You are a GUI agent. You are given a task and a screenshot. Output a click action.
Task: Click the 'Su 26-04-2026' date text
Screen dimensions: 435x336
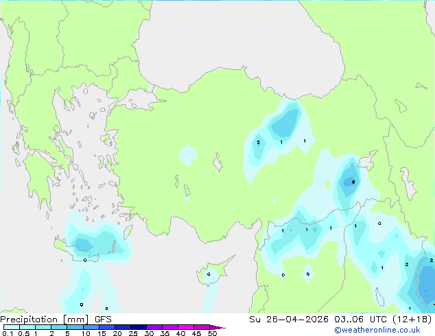coord(289,320)
